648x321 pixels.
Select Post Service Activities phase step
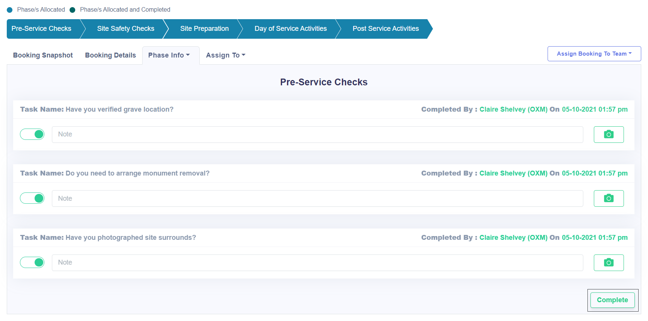[x=385, y=29]
